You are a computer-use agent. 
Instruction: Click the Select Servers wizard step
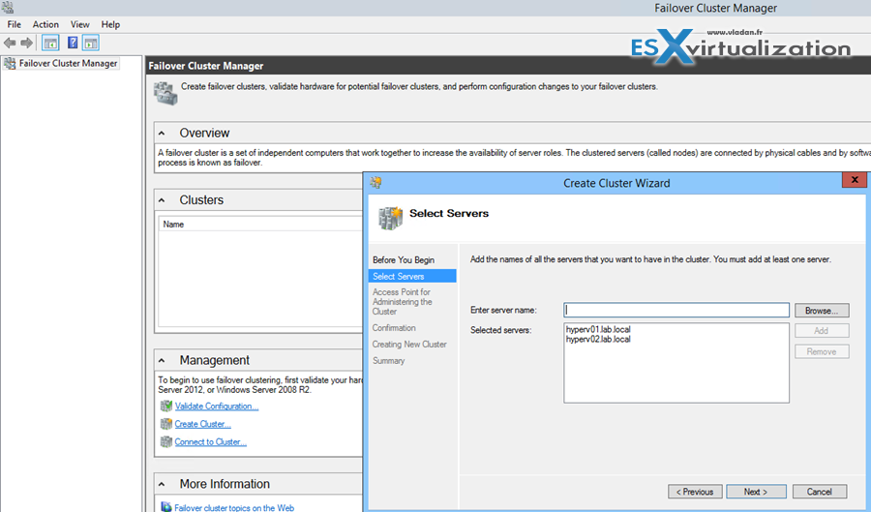(412, 276)
